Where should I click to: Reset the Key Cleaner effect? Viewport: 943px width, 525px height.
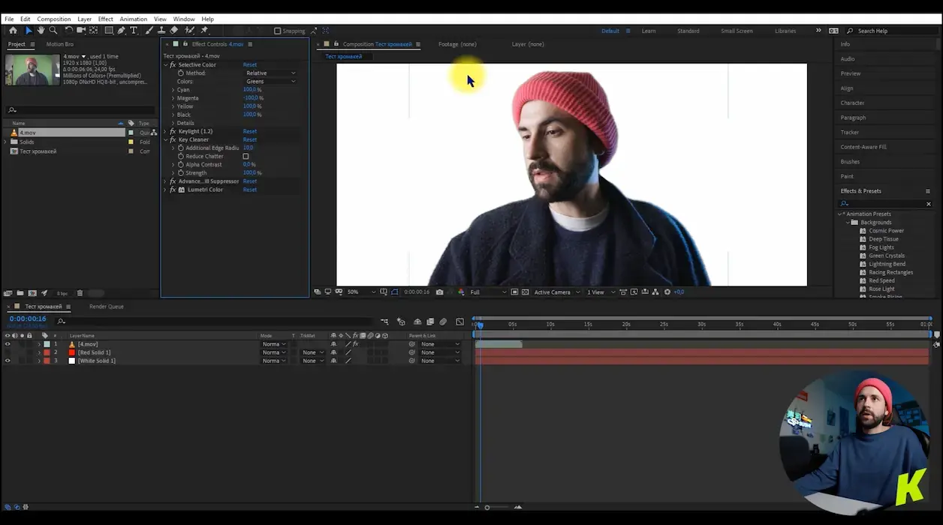(250, 139)
